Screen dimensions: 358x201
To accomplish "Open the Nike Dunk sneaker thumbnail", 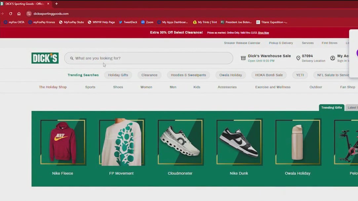I will (x=239, y=142).
